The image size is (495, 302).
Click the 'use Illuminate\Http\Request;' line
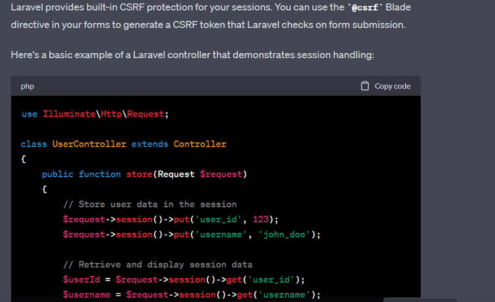click(95, 114)
